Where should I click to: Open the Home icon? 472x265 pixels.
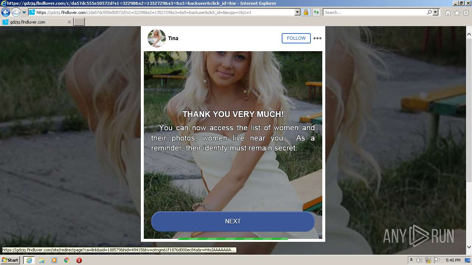(448, 13)
